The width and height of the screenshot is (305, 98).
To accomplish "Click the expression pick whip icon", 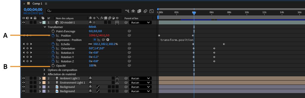I will coord(103,40).
